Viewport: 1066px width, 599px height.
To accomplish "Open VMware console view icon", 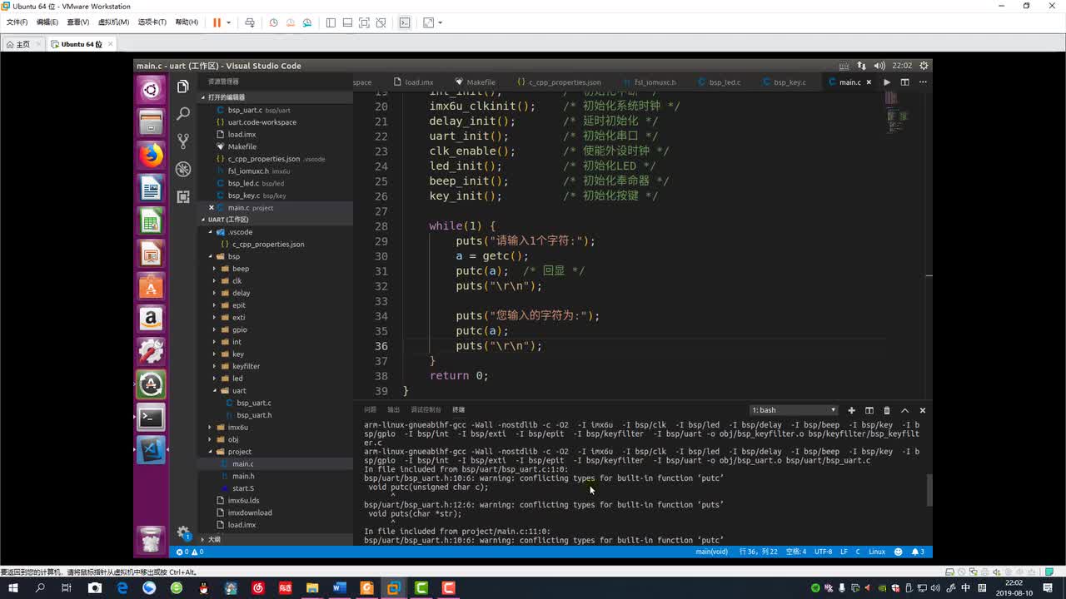I will (x=405, y=22).
